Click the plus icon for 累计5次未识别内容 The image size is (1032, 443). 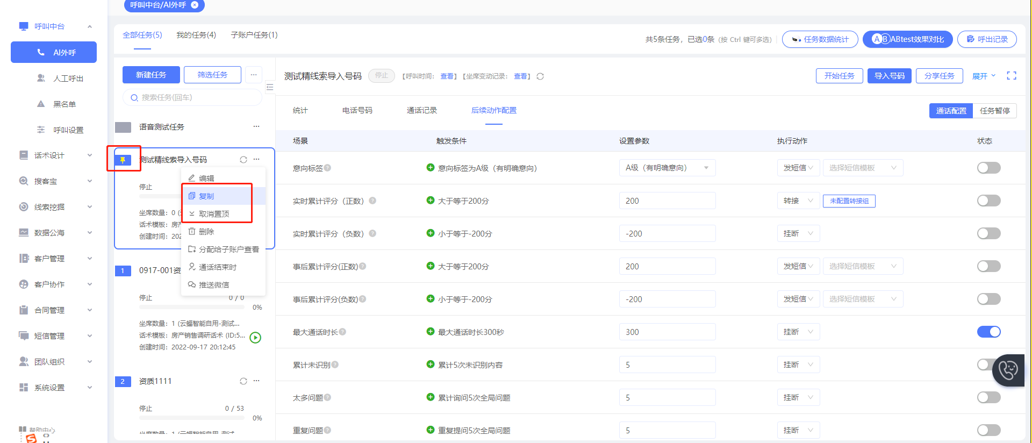click(431, 364)
